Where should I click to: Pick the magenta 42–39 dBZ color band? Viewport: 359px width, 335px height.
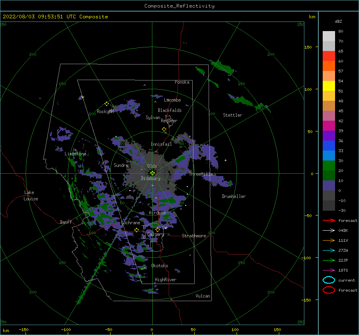click(329, 126)
